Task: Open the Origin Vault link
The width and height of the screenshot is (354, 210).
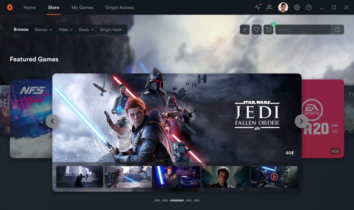Action: pos(111,30)
